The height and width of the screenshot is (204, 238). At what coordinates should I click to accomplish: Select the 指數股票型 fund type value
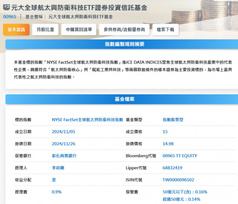point(173,120)
